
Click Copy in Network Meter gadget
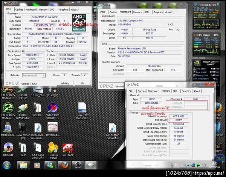[217, 10]
